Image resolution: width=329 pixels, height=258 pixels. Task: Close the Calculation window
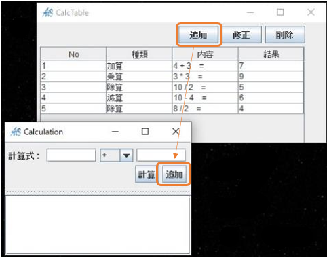click(x=176, y=132)
